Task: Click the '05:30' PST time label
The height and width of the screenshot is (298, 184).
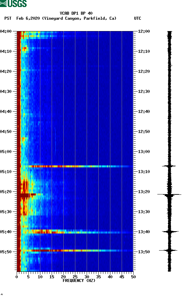Action: click(6, 212)
